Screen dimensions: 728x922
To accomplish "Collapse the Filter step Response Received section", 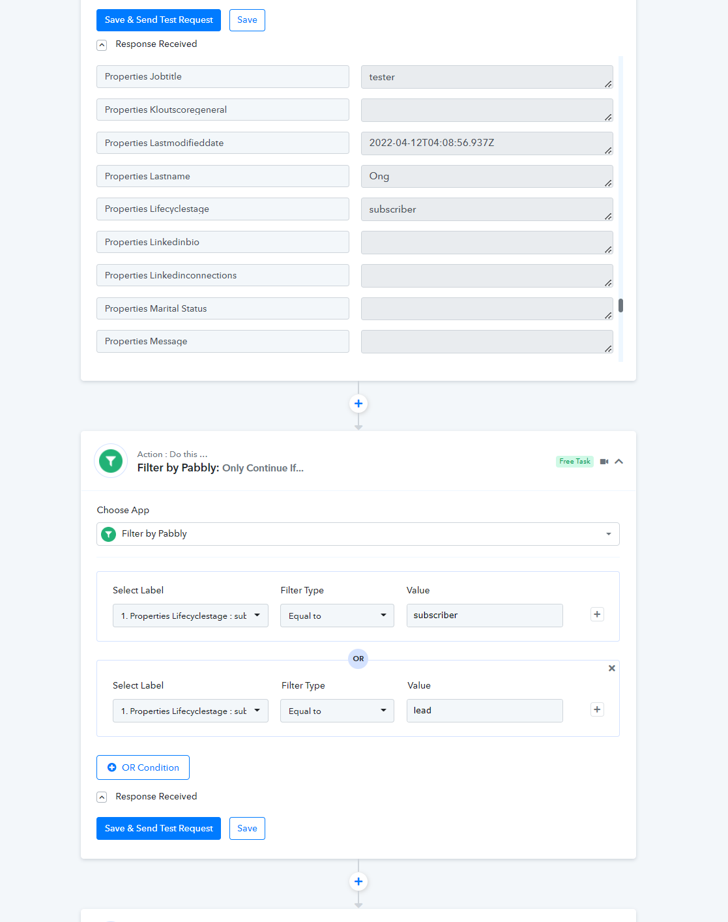I will pos(102,797).
